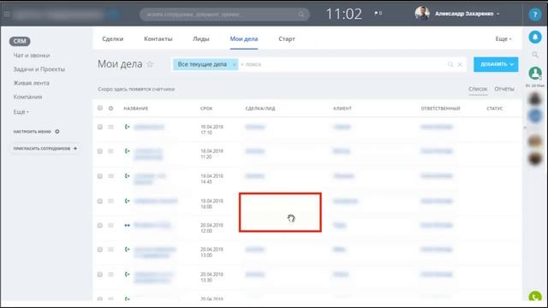Check the row with deadline 14:45
This screenshot has height=308, width=548.
100,176
